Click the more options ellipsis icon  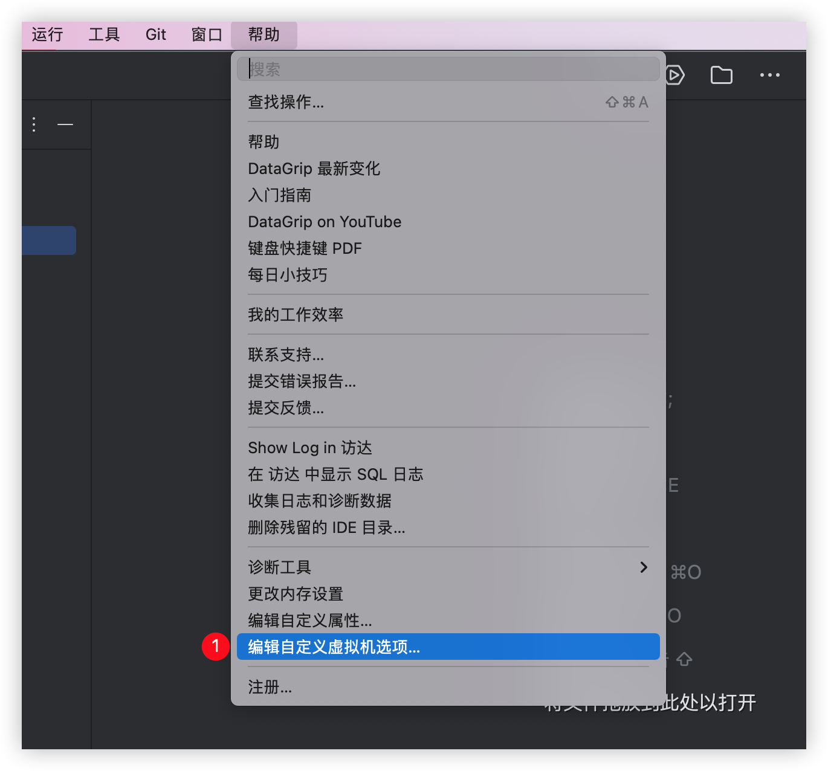pyautogui.click(x=769, y=75)
